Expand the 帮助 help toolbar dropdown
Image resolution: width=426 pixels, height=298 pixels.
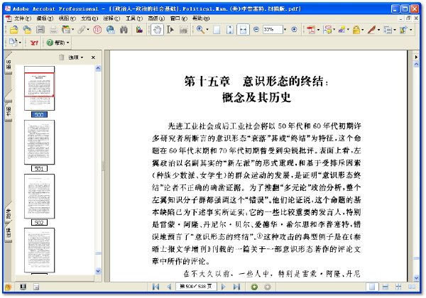(x=58, y=43)
